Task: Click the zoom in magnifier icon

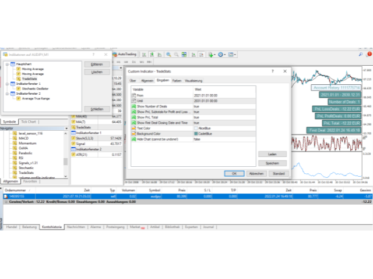Action: 168,55
